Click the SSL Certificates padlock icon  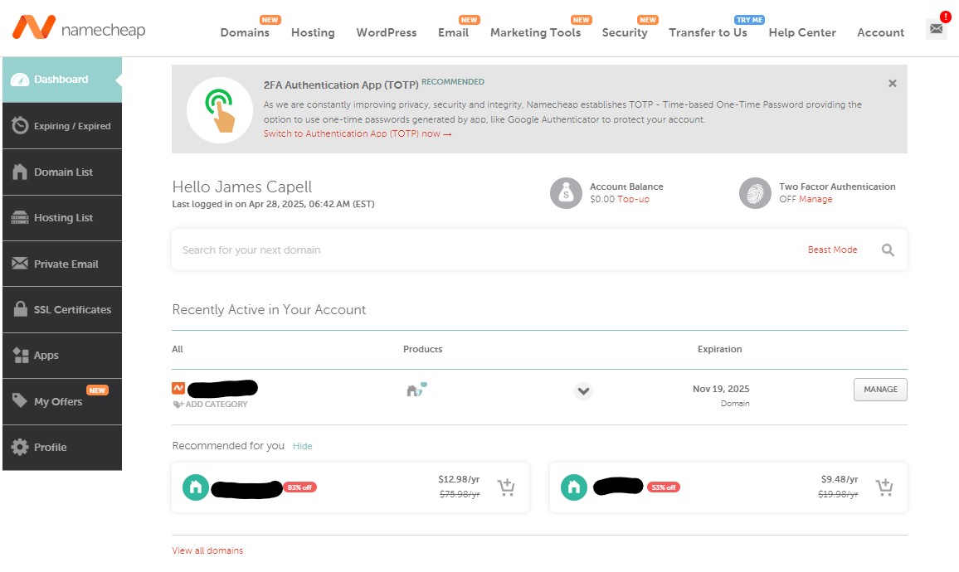20,308
